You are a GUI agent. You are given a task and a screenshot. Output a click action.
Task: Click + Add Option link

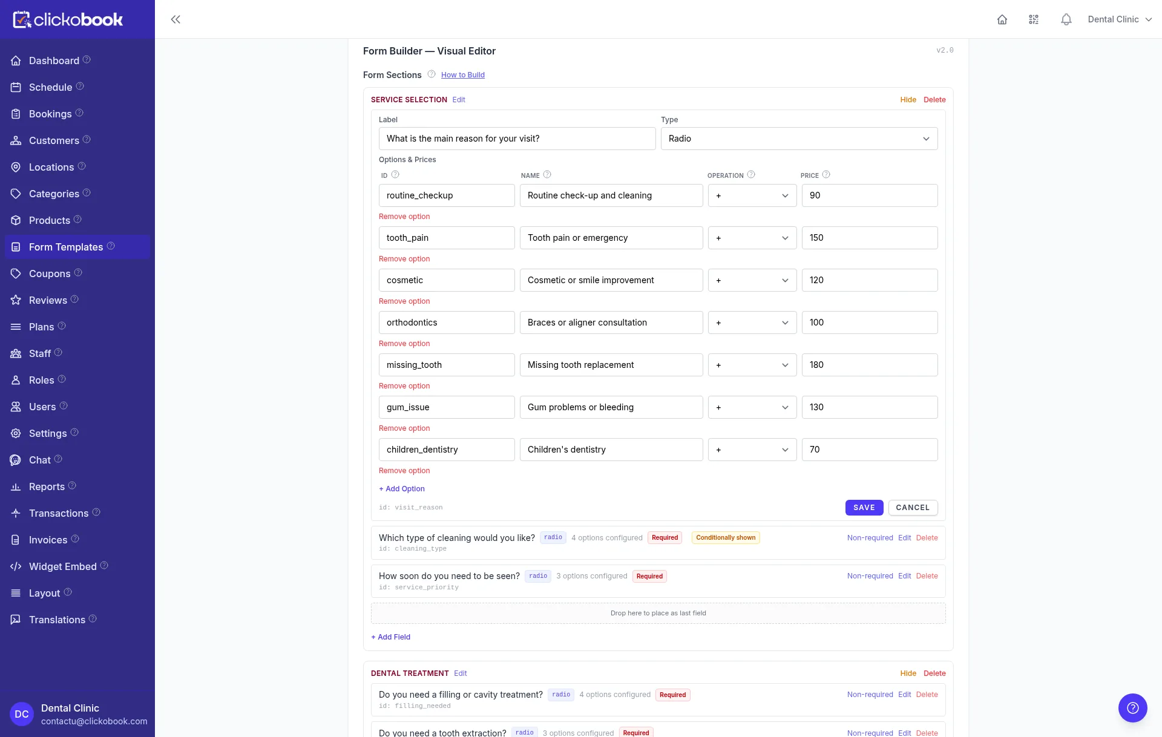click(402, 489)
